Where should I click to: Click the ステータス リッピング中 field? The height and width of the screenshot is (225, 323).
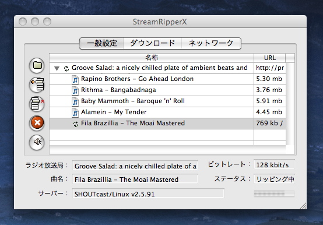pyautogui.click(x=274, y=179)
